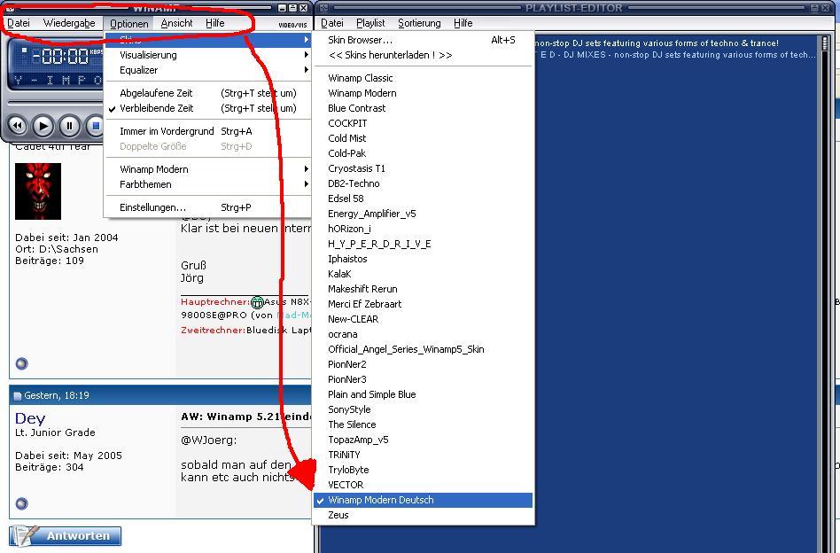Click the VIDEO/VIS toggle in Winamp
Image resolution: width=840 pixels, height=553 pixels.
click(x=292, y=25)
